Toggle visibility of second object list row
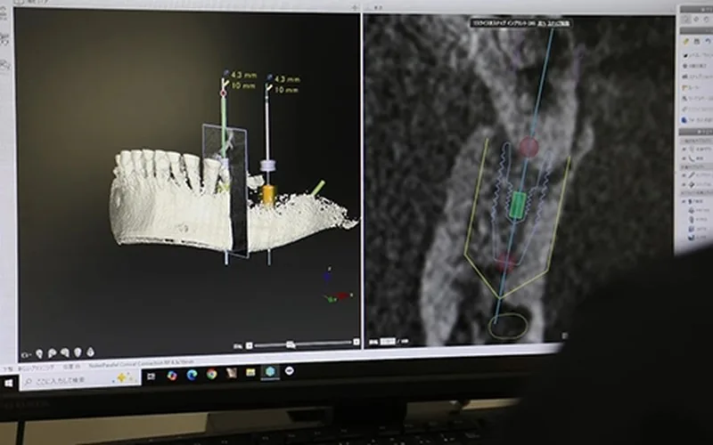 coord(684,158)
